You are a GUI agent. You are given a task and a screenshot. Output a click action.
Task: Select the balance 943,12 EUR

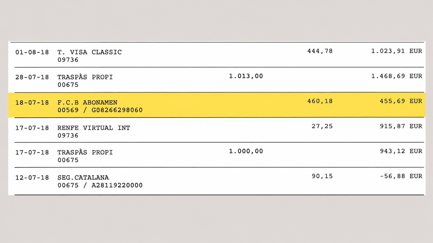pyautogui.click(x=401, y=151)
